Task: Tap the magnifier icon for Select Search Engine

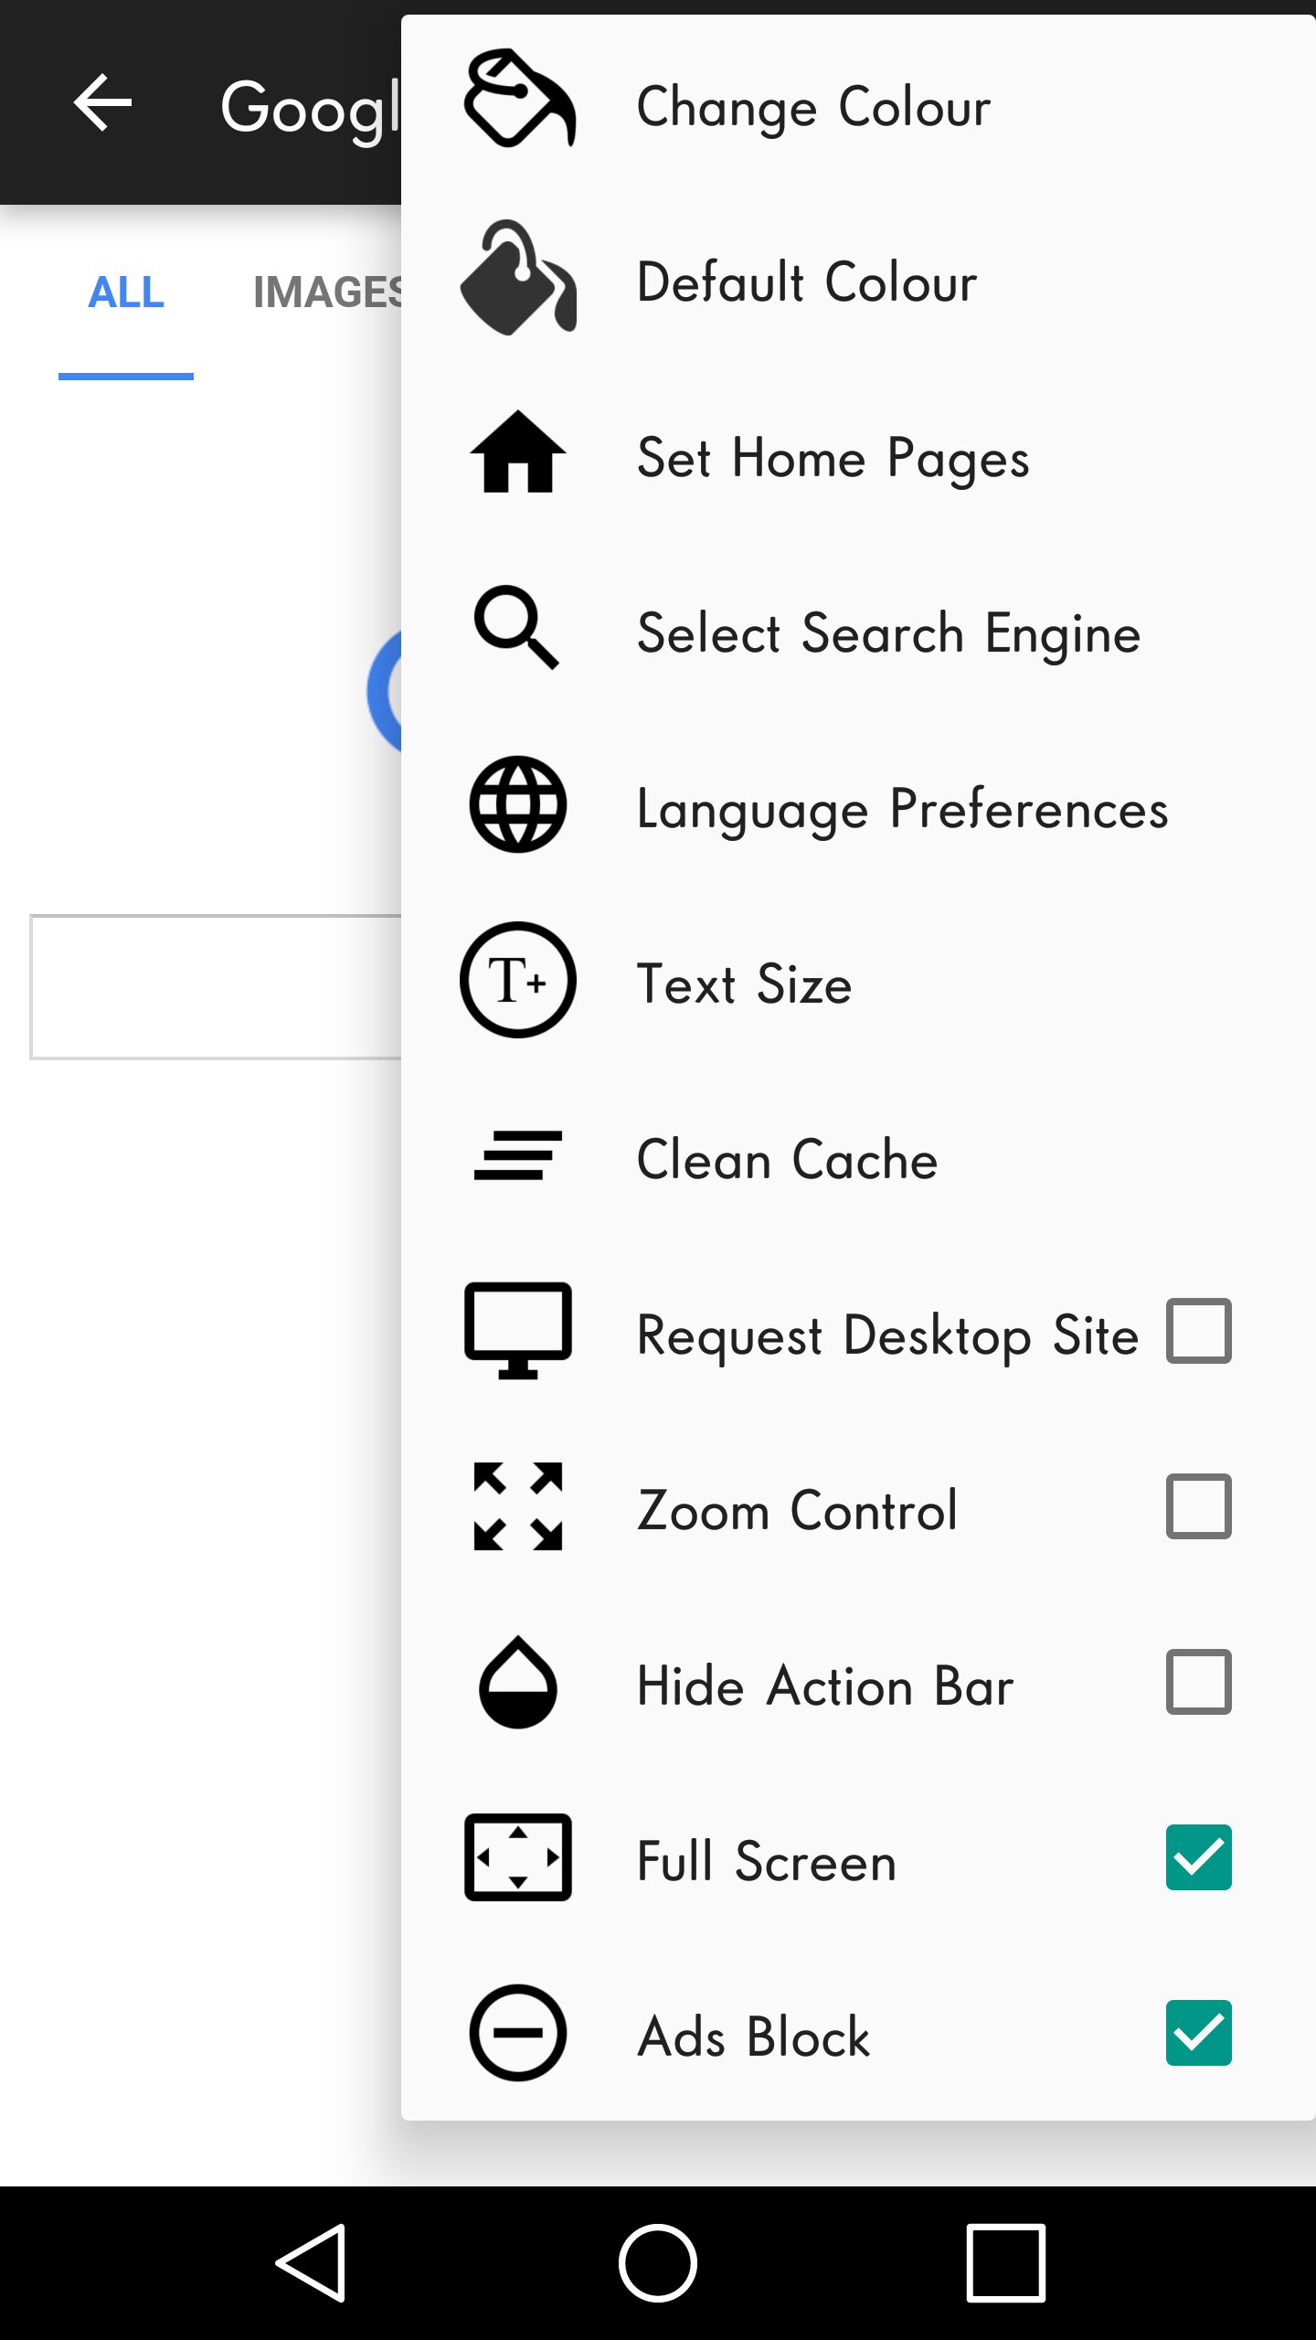Action: [516, 627]
